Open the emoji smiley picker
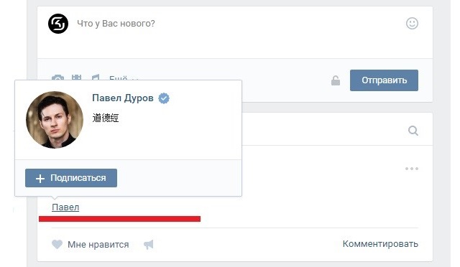 pyautogui.click(x=412, y=24)
